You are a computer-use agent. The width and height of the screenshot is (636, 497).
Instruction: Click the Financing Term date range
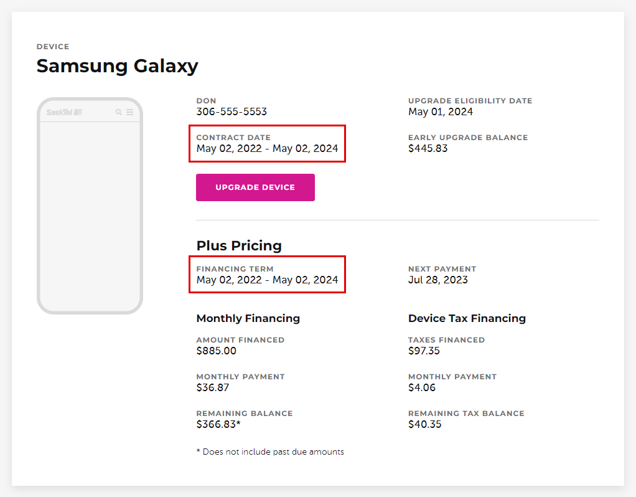(267, 280)
